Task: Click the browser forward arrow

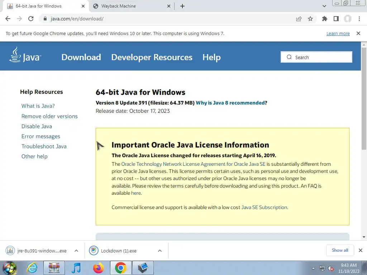Action: [x=19, y=19]
